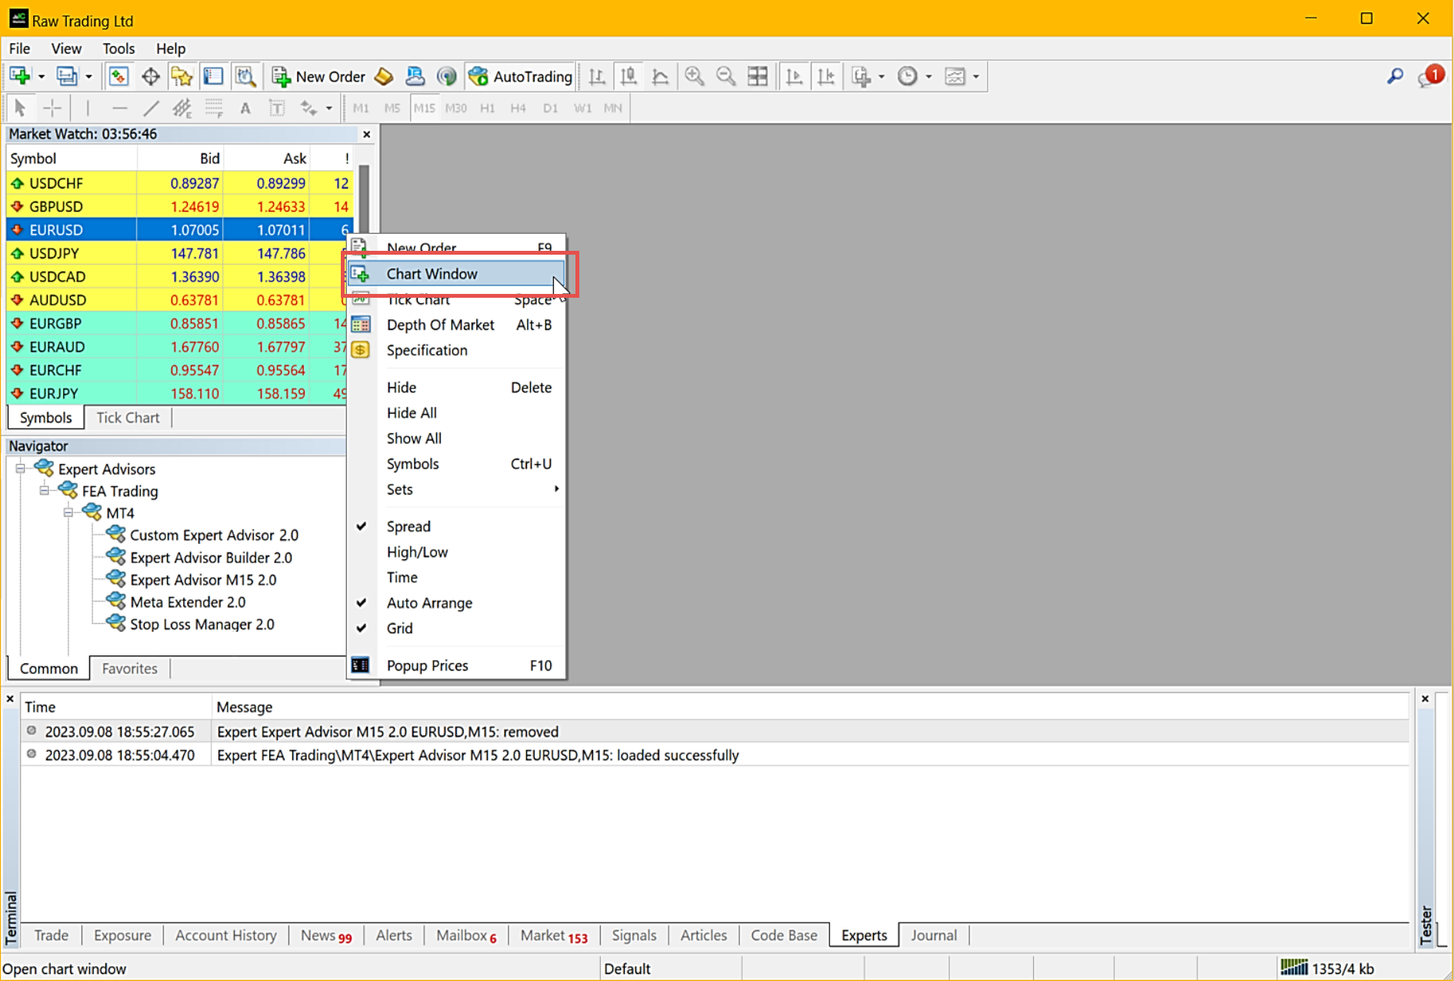The image size is (1454, 981).
Task: Toggle the Data Window crosshair icon
Action: [x=151, y=76]
